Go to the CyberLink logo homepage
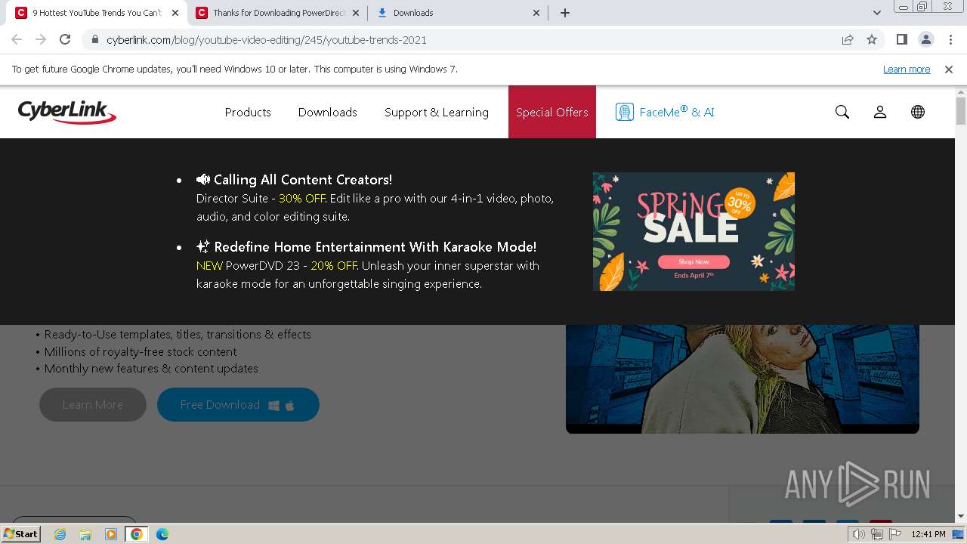Viewport: 967px width, 544px height. [x=67, y=112]
